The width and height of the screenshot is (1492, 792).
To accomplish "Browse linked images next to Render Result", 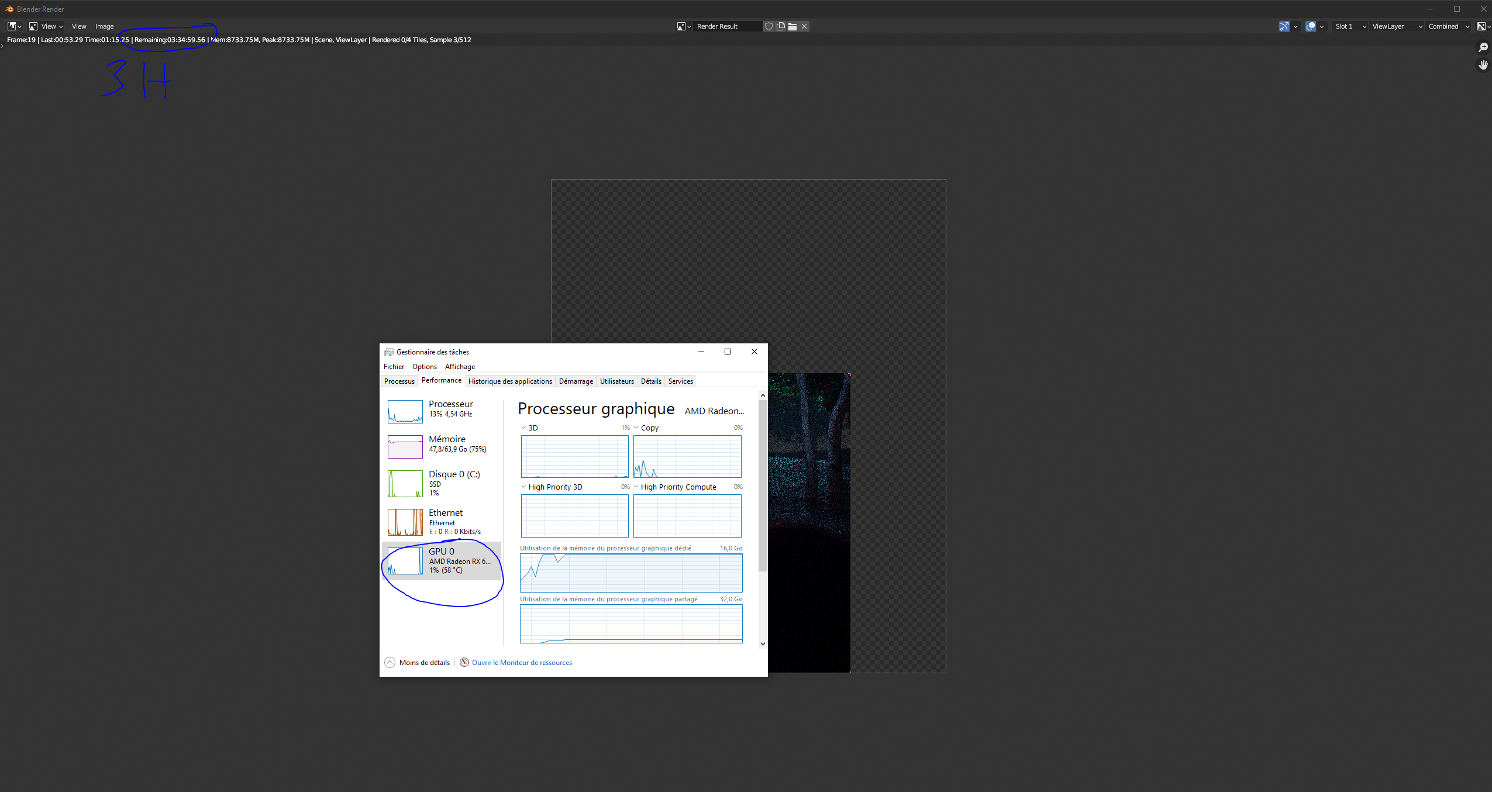I will click(x=684, y=26).
